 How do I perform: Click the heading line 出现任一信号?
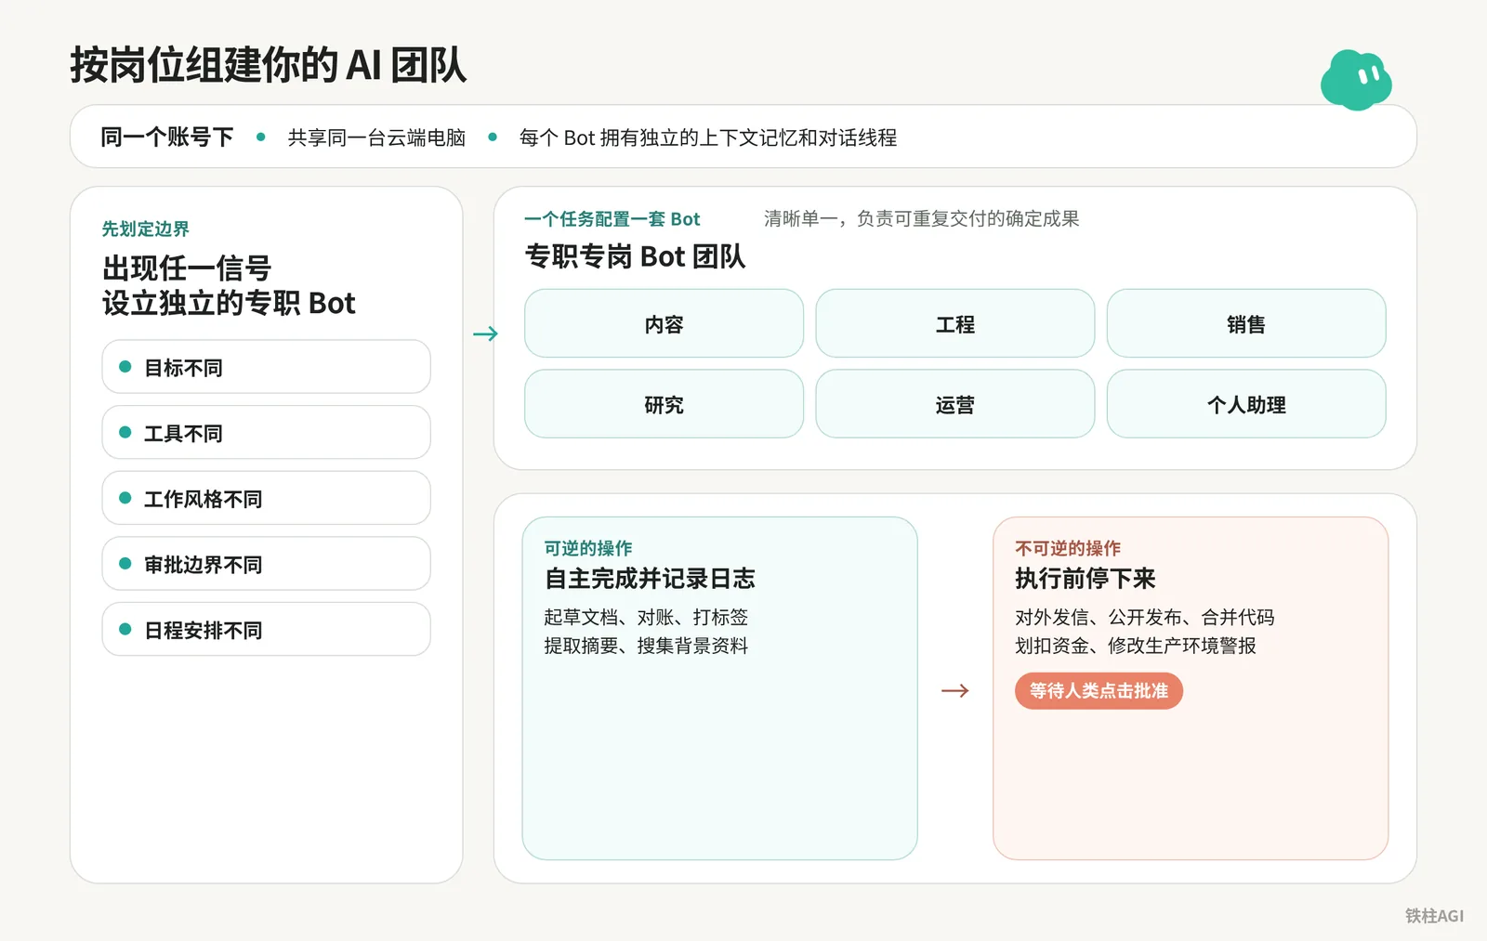(187, 268)
